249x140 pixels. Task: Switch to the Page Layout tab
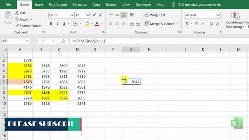[58, 5]
